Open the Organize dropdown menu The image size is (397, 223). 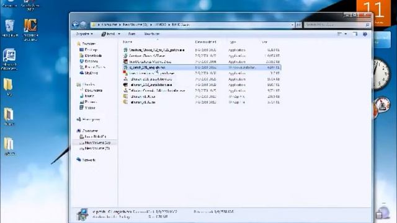[84, 34]
